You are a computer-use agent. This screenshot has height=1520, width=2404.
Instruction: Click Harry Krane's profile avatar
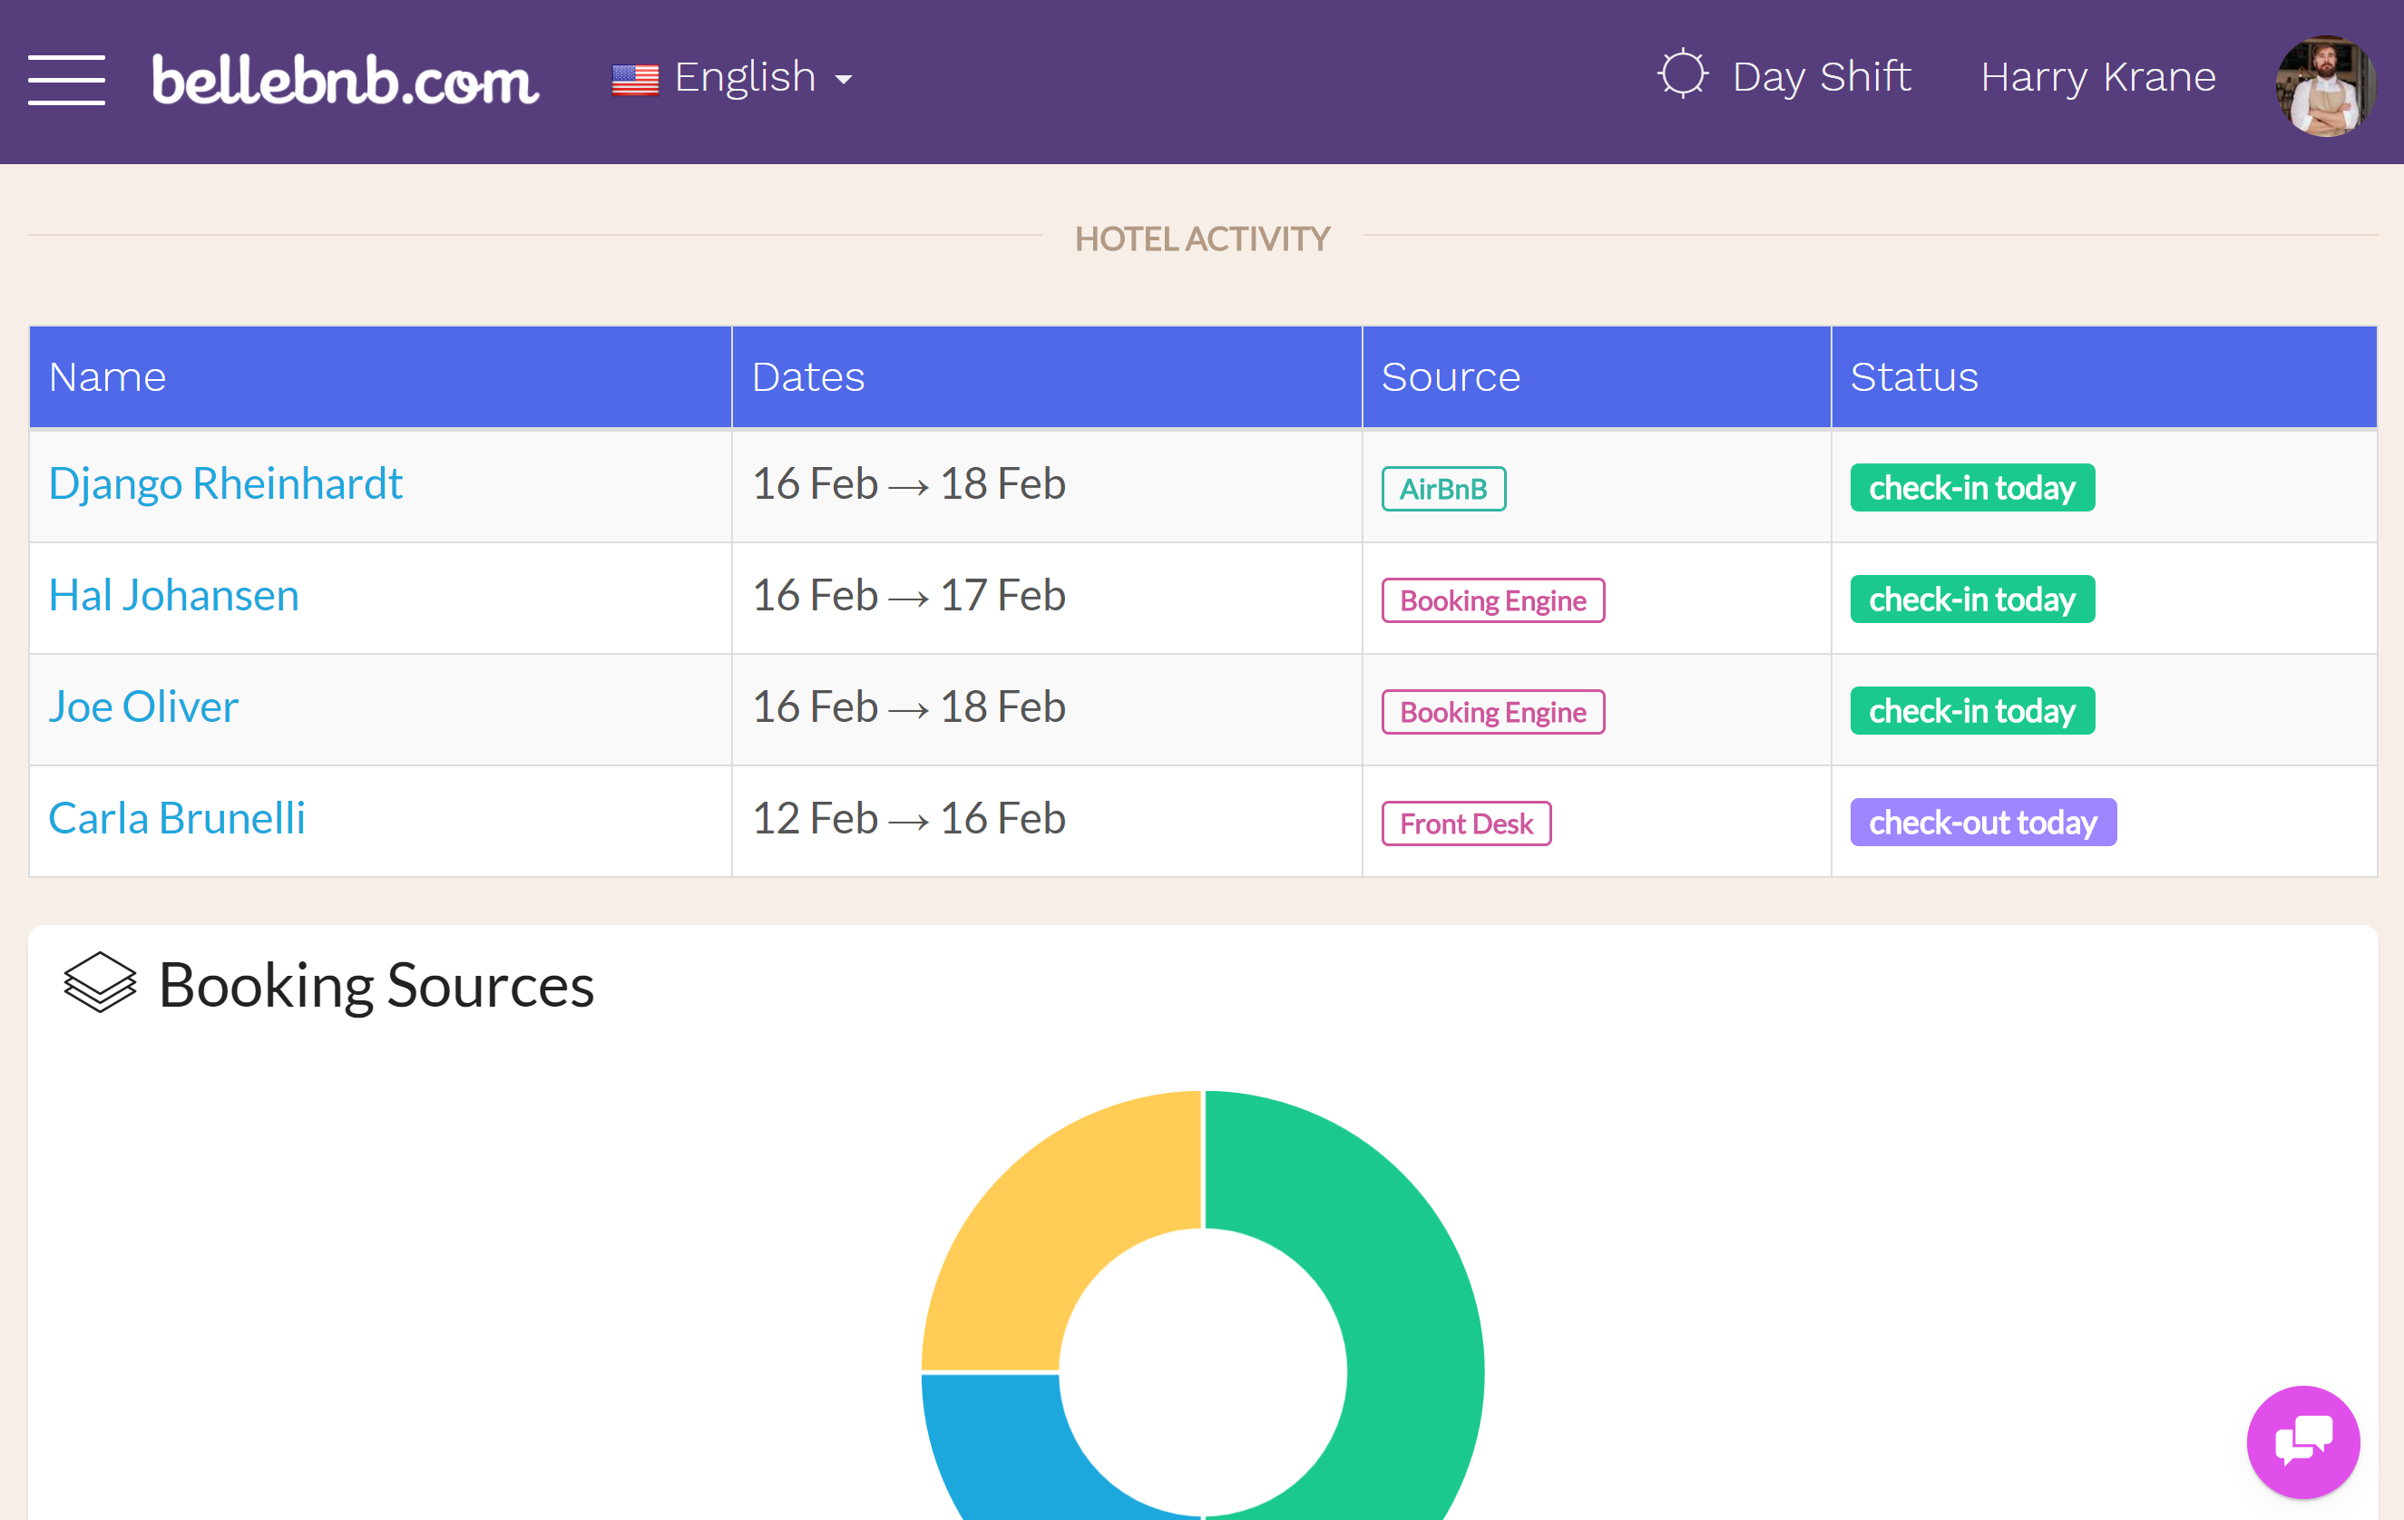(x=2325, y=86)
